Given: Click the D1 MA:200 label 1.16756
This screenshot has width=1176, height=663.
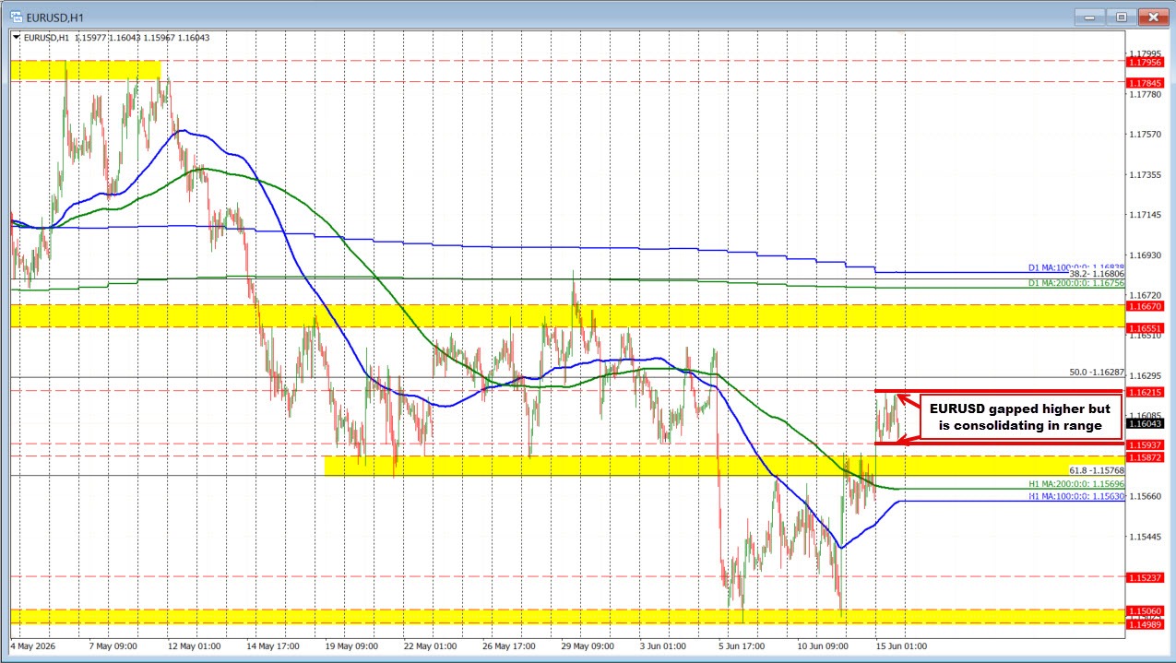Looking at the screenshot, I should 1075,285.
